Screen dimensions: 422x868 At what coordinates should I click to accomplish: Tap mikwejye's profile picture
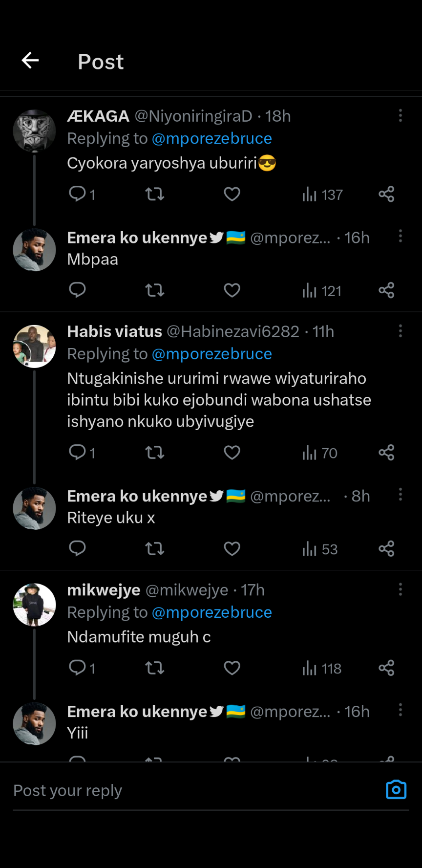click(34, 605)
